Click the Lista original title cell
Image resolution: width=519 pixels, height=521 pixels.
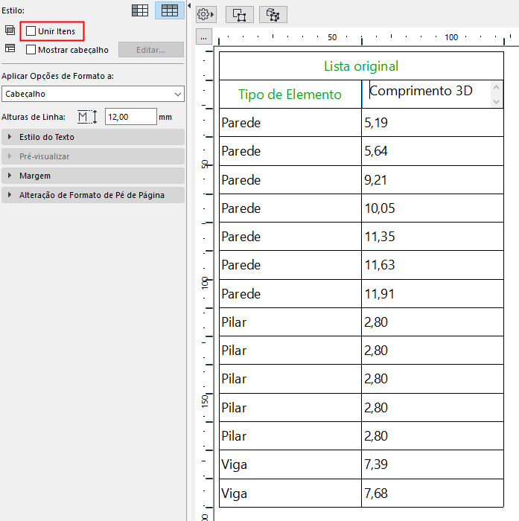click(361, 65)
